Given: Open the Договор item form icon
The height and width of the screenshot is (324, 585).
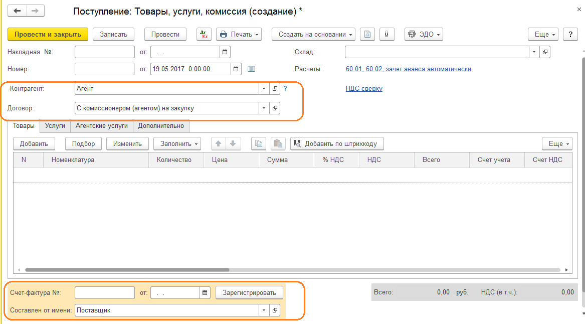Looking at the screenshot, I should tap(275, 108).
